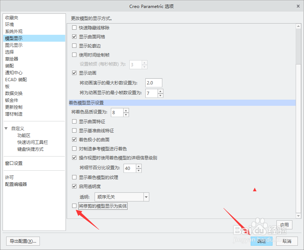The width and height of the screenshot is (304, 250).
Task: Collapse the 自定义 section in sidebar
Action: pos(6,128)
